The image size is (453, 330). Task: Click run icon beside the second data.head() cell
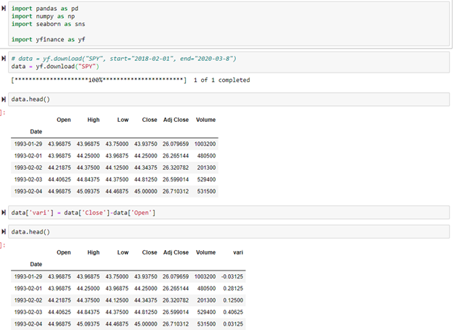pyautogui.click(x=4, y=231)
